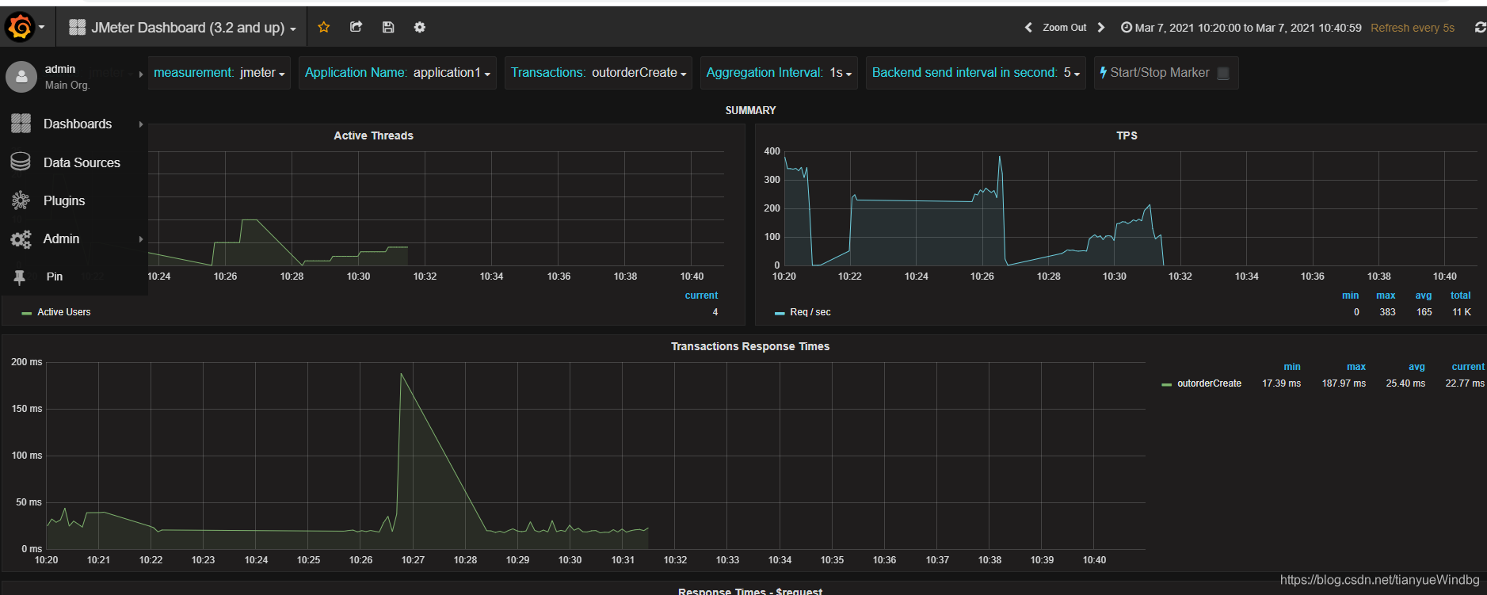Sort TPS legend by avg column
Viewport: 1487px width, 595px height.
[x=1424, y=296]
